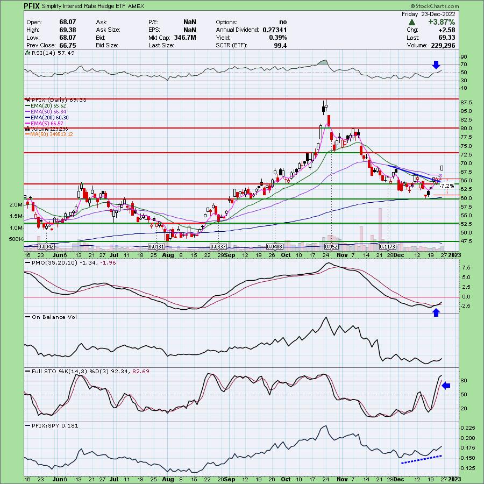Screen dimensions: 484x484
Task: Click the P/E NaN value
Action: click(x=189, y=22)
